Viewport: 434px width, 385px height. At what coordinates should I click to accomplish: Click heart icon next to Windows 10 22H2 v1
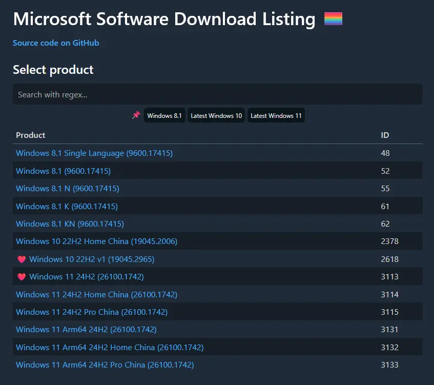[x=22, y=259]
